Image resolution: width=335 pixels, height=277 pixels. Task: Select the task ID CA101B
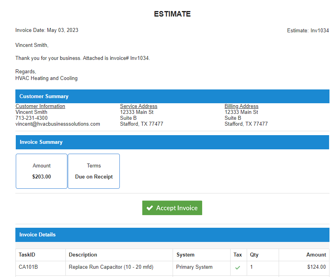point(29,267)
